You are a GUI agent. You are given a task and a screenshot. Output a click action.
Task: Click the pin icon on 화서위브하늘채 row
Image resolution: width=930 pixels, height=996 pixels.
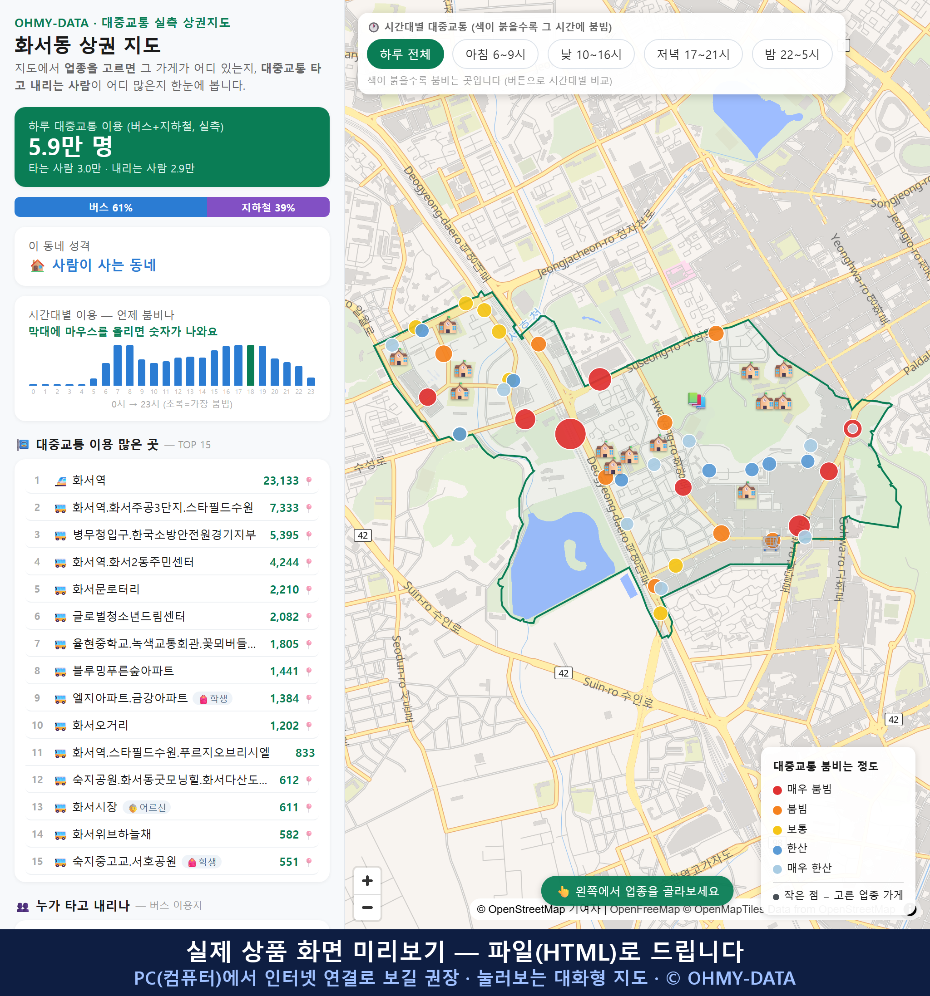tap(309, 834)
